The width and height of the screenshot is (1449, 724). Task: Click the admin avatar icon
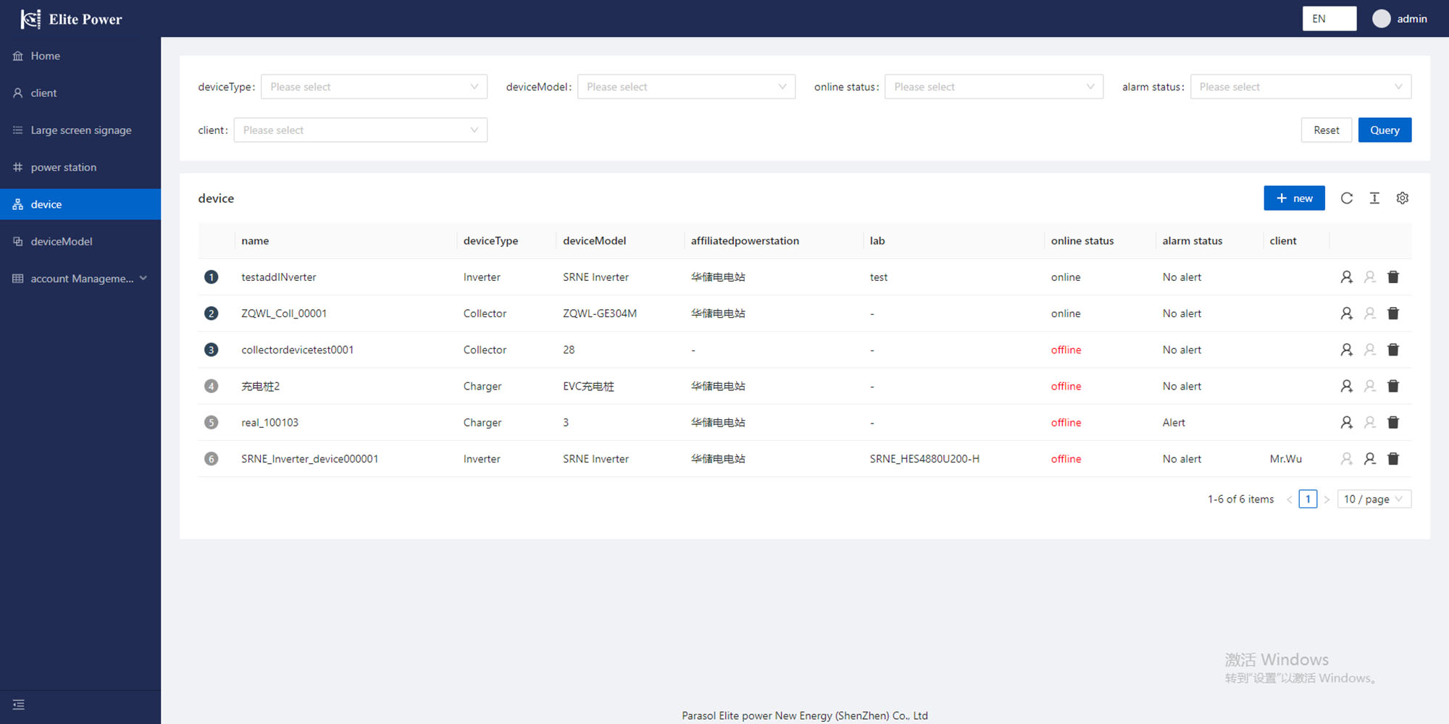point(1381,19)
